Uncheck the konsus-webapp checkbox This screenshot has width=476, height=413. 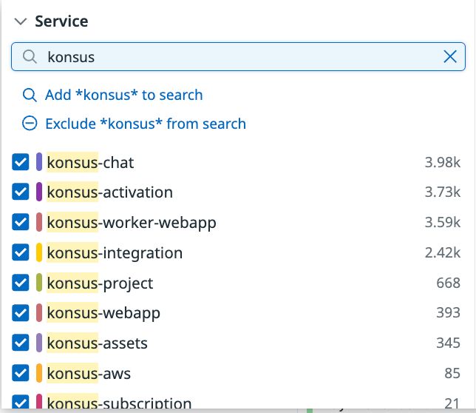point(21,313)
